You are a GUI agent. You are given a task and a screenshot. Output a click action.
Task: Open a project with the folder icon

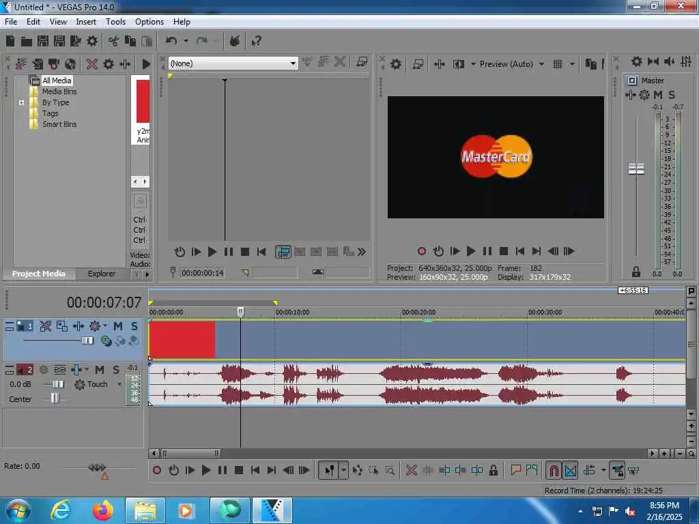point(27,42)
